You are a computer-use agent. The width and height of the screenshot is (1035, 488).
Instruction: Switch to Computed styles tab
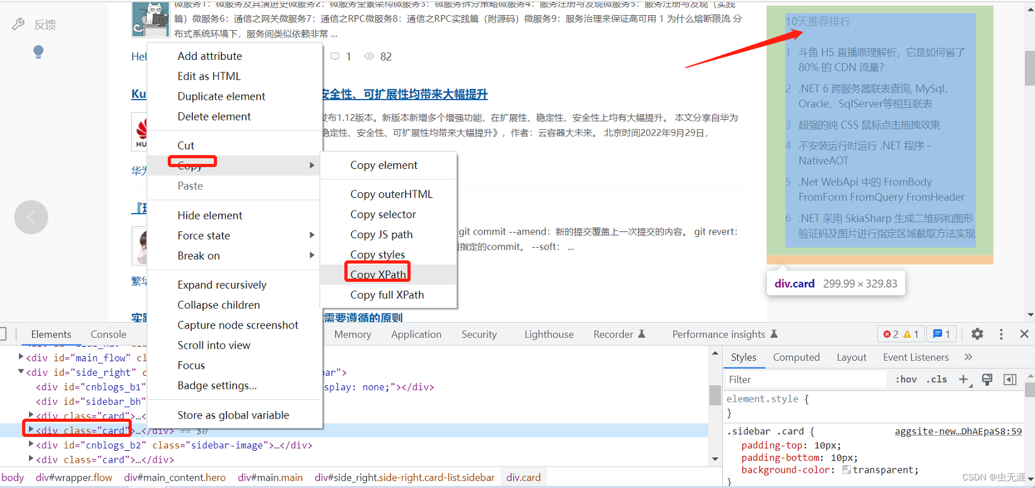(797, 357)
